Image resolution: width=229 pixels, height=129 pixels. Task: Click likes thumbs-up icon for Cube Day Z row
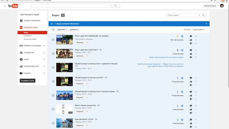pos(191,54)
